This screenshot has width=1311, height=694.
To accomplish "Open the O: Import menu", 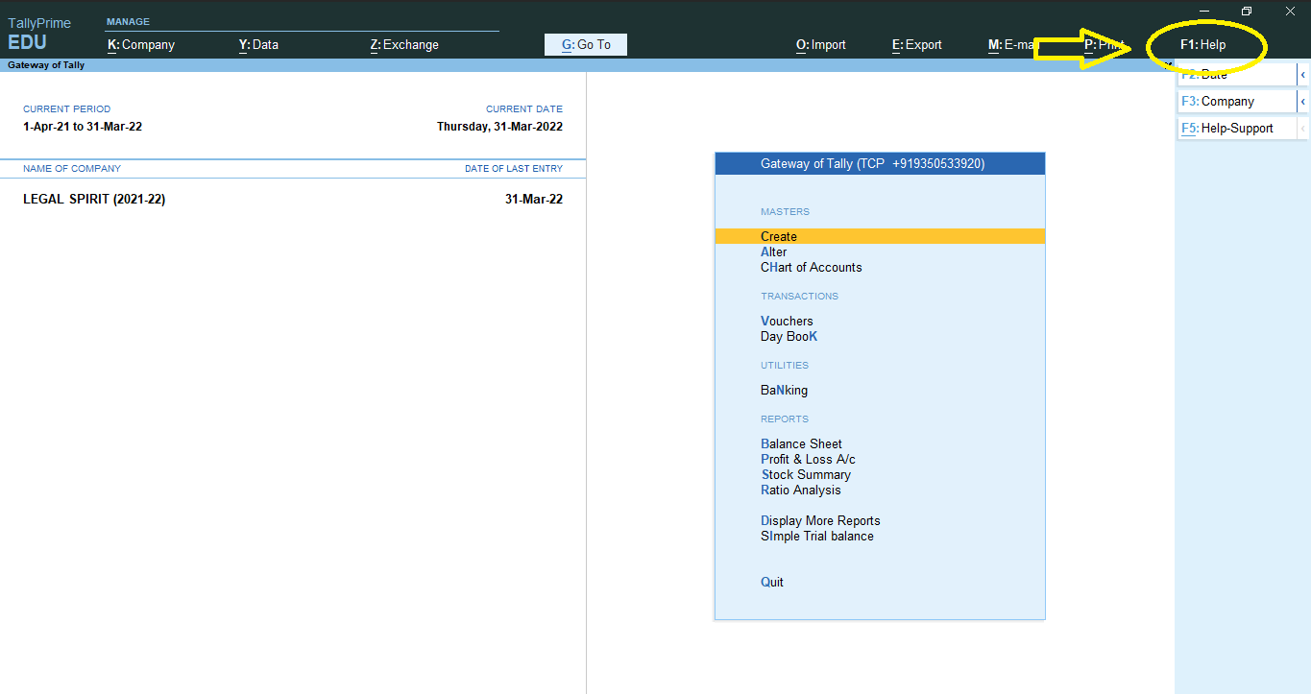I will click(x=821, y=45).
